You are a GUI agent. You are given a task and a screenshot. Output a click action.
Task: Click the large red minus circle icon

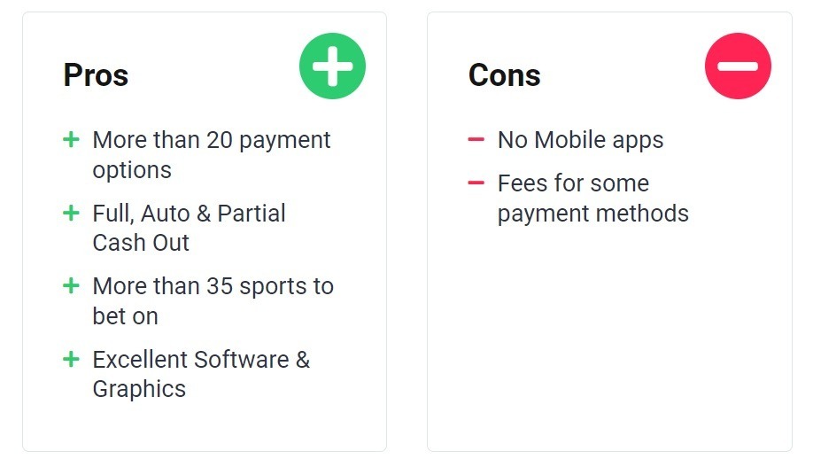click(x=738, y=66)
